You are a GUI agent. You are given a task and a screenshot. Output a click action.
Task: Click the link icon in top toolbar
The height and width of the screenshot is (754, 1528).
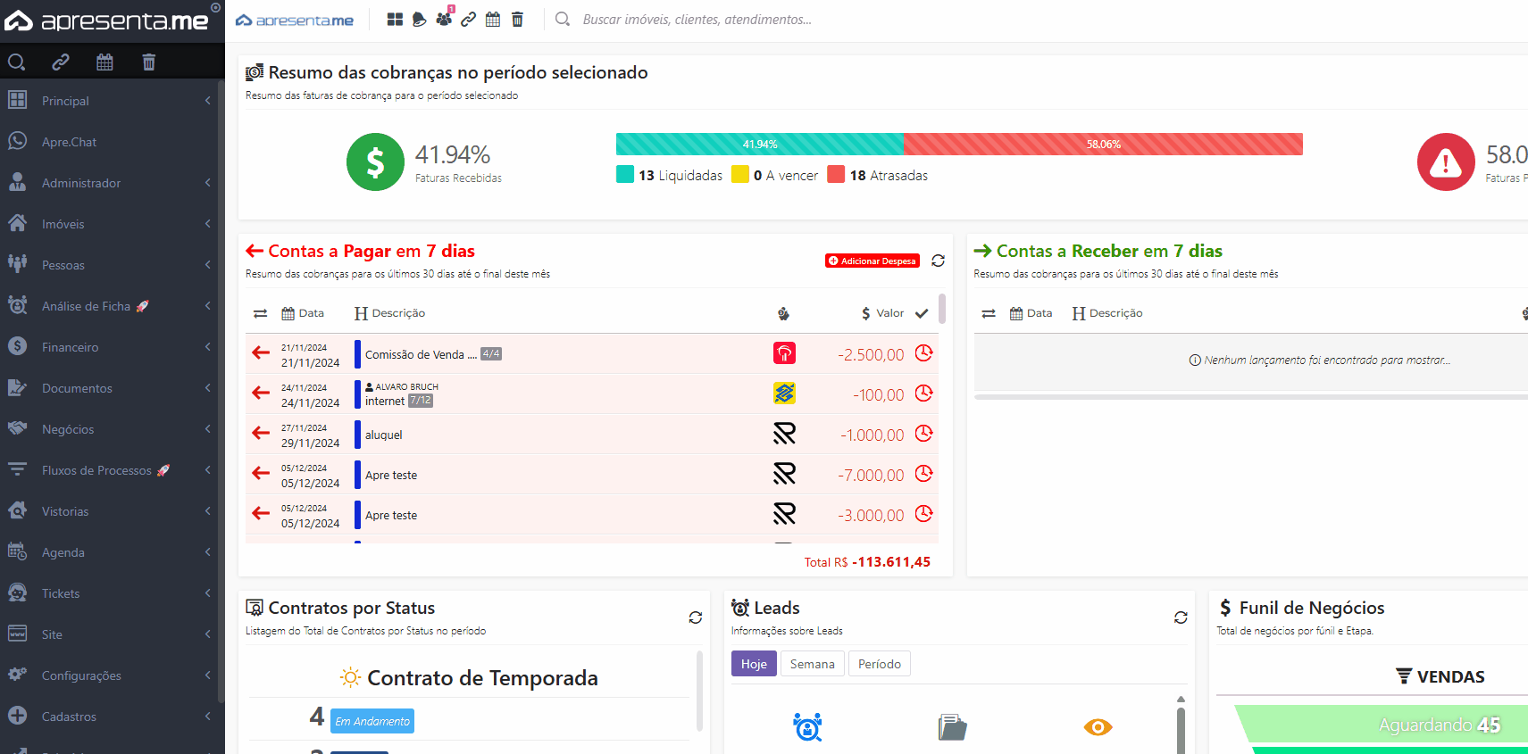[x=468, y=20]
